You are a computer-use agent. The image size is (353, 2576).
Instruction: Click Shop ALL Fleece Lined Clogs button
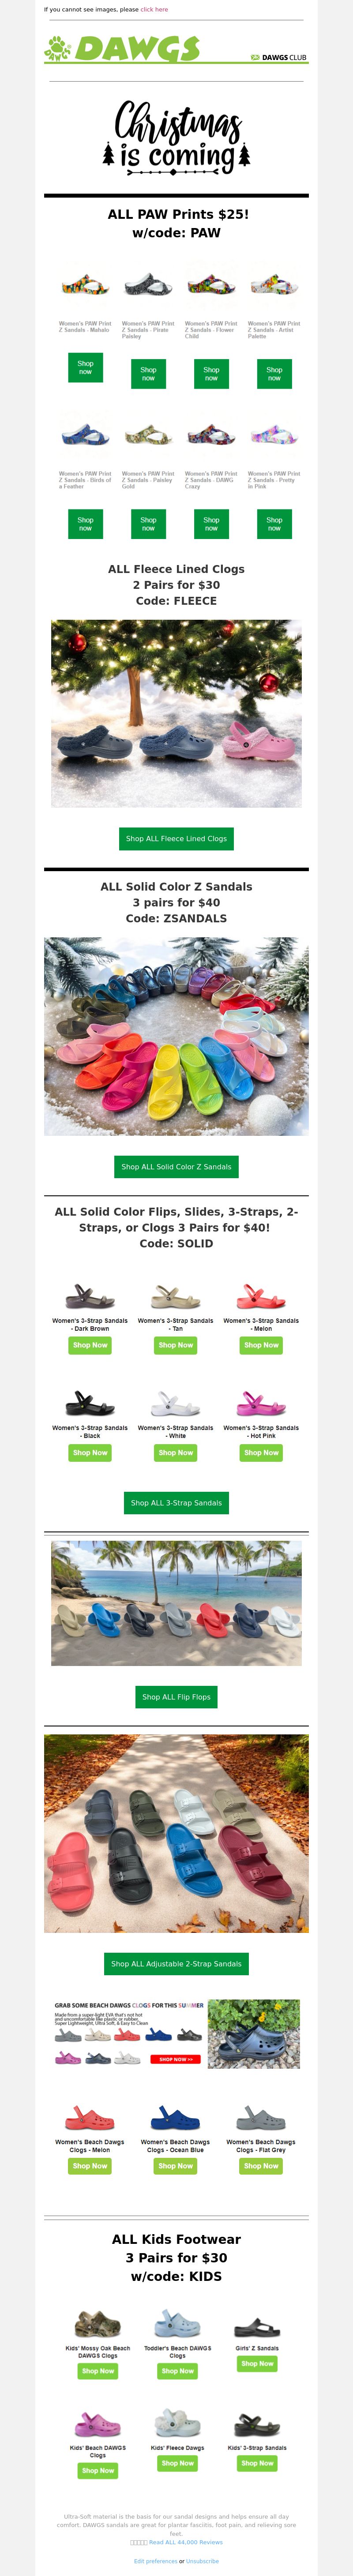(176, 838)
